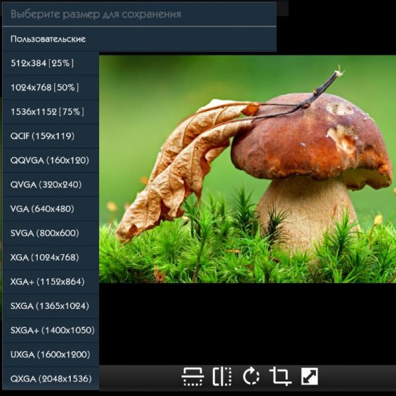Open the Пользовательские custom size option

tap(139, 39)
